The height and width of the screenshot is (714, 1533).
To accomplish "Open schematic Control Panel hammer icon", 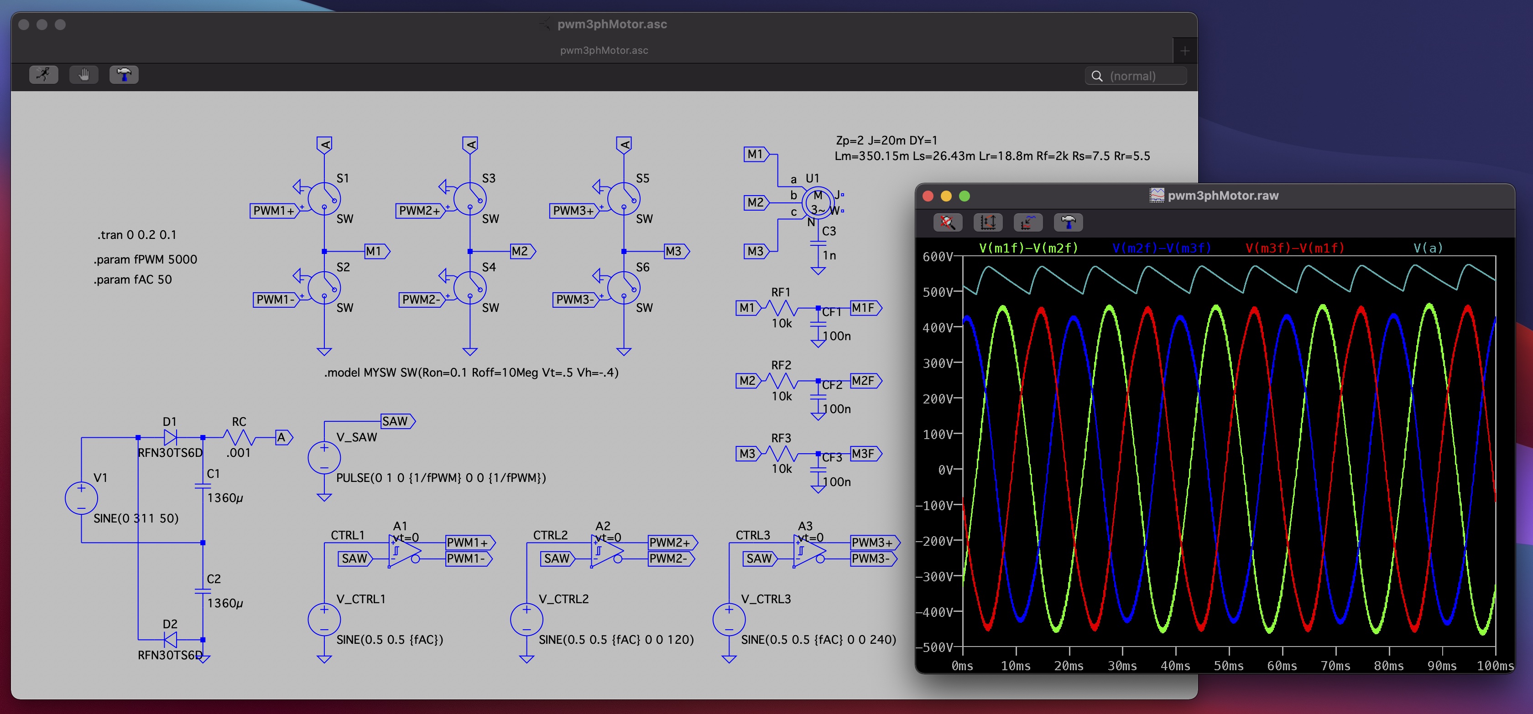I will click(x=124, y=75).
